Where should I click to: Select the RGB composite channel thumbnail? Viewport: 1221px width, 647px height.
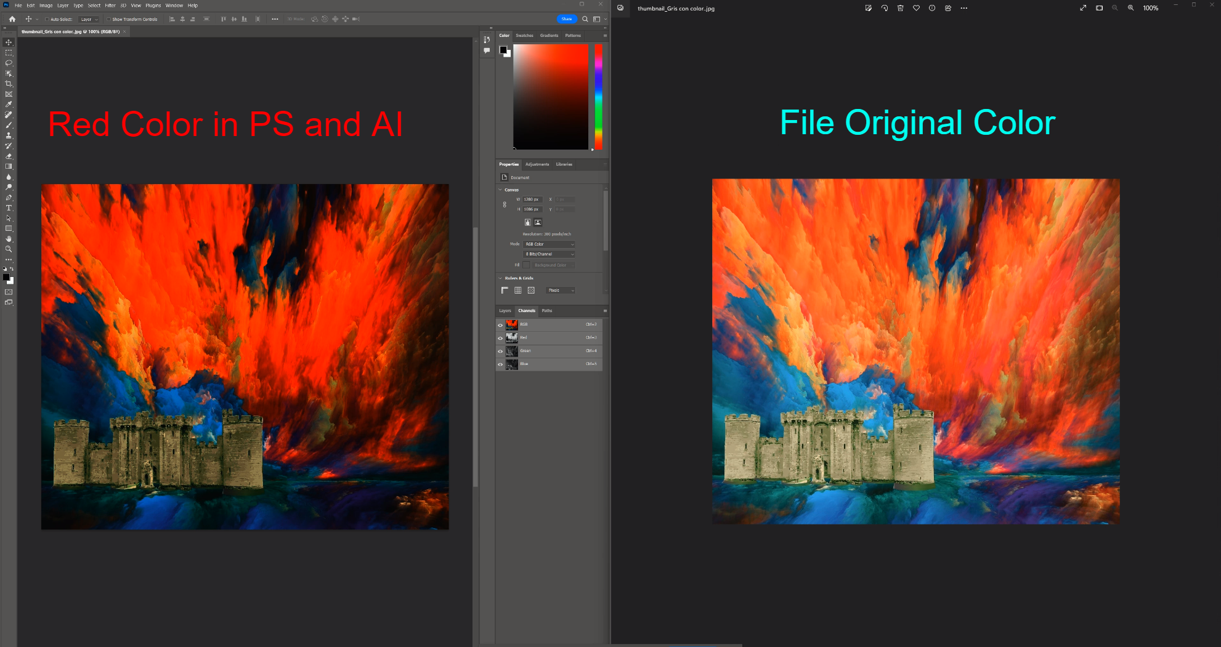(511, 324)
